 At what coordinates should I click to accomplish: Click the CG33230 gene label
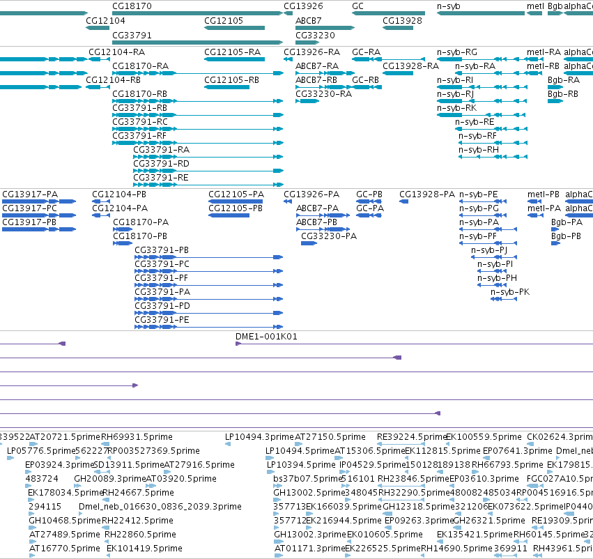315,35
